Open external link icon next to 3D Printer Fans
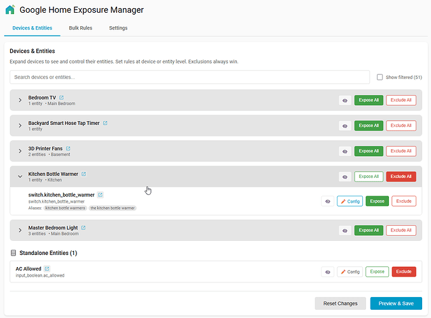The width and height of the screenshot is (431, 318). [68, 148]
